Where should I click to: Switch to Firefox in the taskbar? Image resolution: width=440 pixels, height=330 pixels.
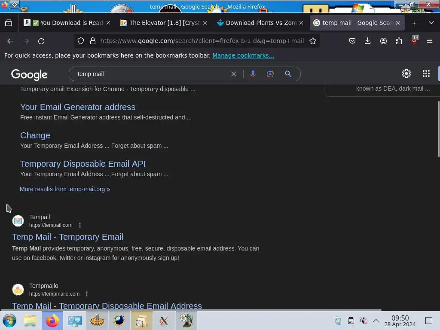[52, 321]
